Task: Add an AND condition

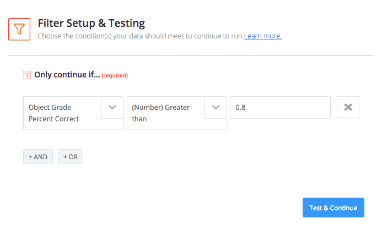Action: (x=38, y=156)
